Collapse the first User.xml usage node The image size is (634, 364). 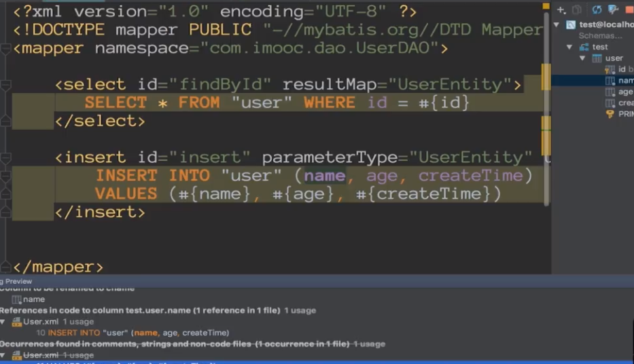[x=3, y=322]
